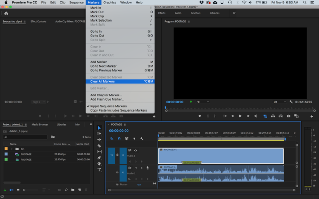Open macOS Spotlight search
Image resolution: width=319 pixels, height=199 pixels.
tap(305, 3)
